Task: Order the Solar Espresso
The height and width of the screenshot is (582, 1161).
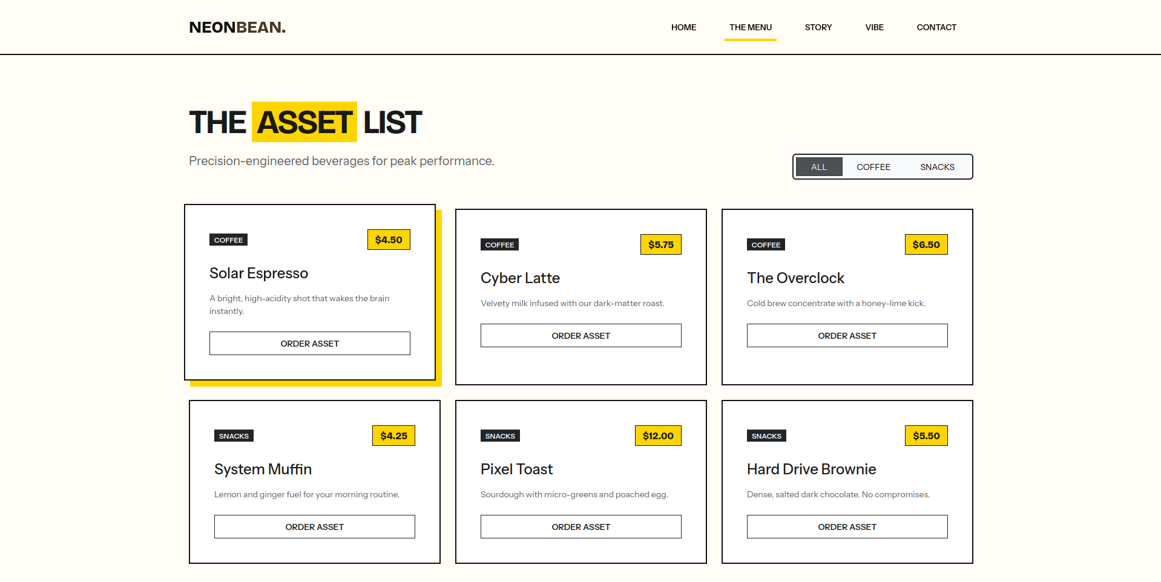Action: tap(309, 343)
